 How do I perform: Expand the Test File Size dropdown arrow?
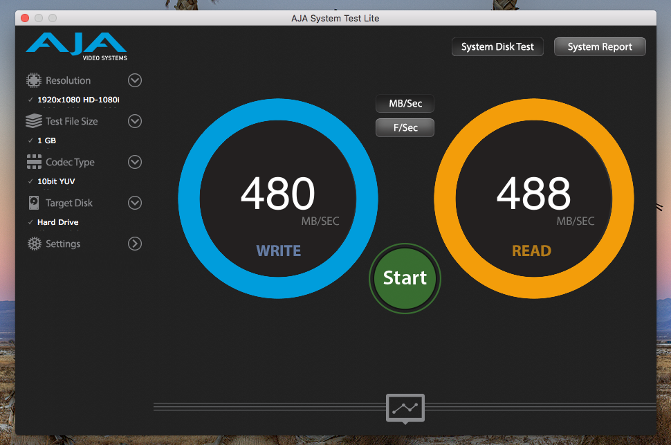(x=135, y=121)
